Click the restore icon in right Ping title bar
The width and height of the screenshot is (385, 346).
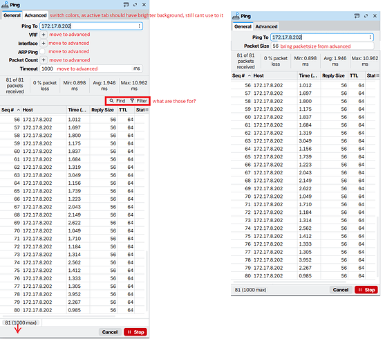pos(366,16)
